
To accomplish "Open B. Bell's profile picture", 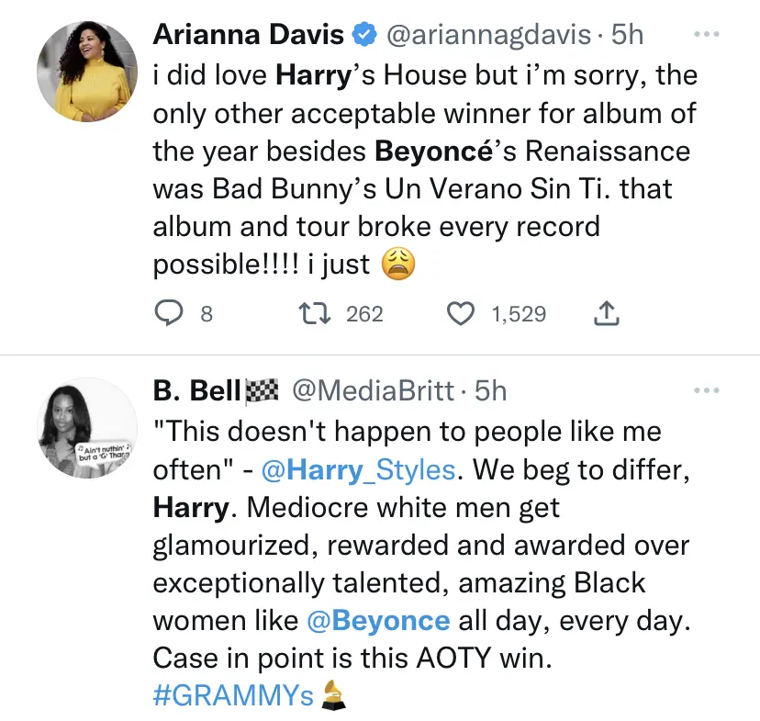I will pos(80,424).
